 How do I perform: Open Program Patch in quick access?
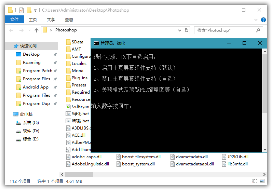pyautogui.click(x=37, y=71)
